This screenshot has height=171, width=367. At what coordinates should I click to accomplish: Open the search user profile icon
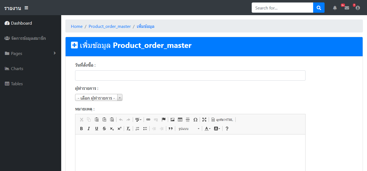tap(357, 8)
